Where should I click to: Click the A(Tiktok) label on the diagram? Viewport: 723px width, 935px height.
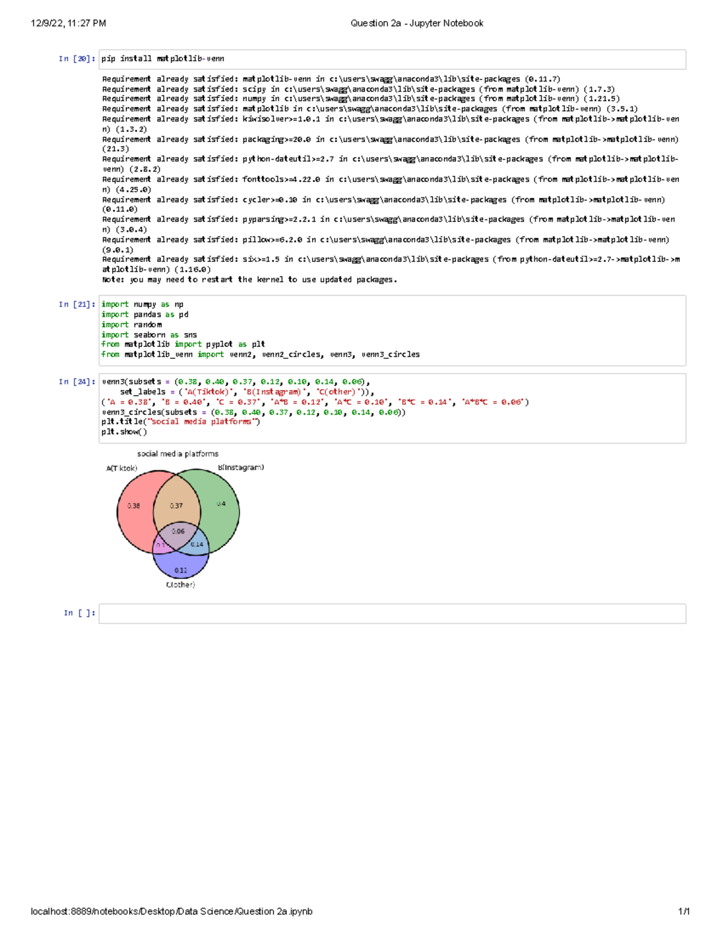[x=122, y=467]
